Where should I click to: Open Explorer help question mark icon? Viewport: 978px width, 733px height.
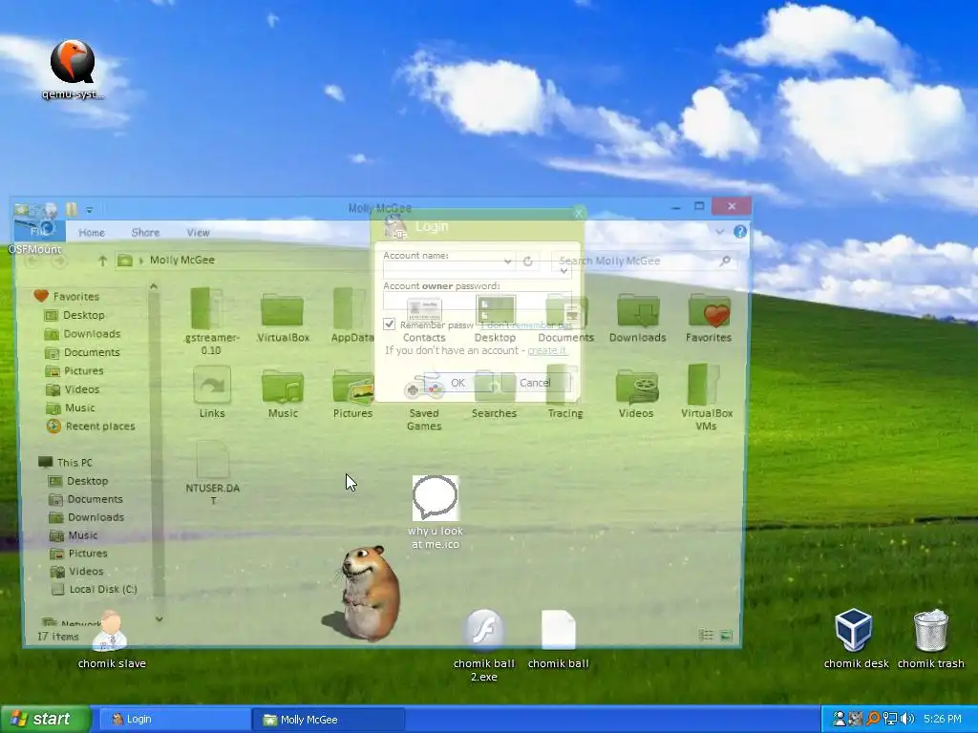pyautogui.click(x=740, y=231)
